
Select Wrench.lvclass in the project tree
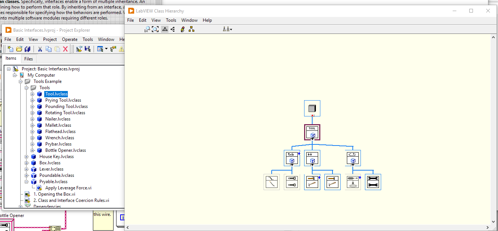point(59,138)
